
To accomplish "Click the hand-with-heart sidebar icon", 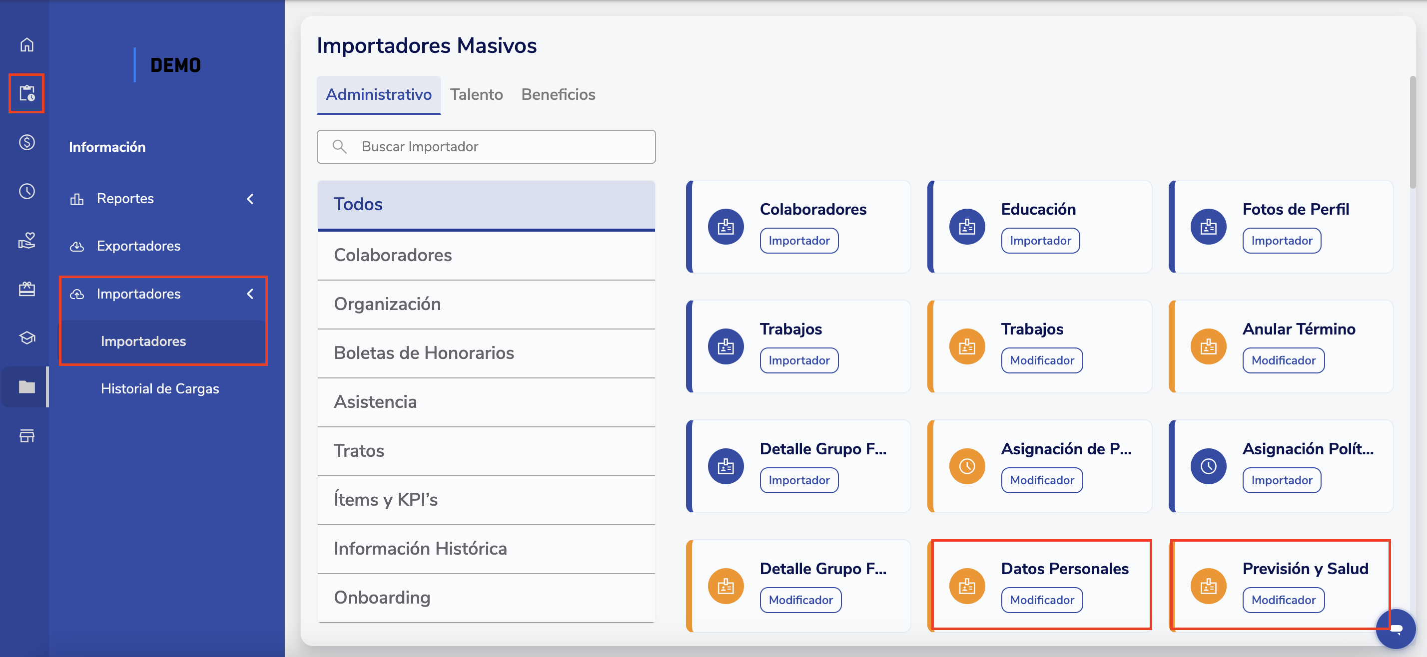I will click(x=26, y=240).
